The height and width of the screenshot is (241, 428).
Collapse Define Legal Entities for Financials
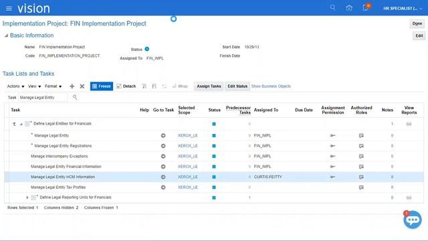click(21, 124)
